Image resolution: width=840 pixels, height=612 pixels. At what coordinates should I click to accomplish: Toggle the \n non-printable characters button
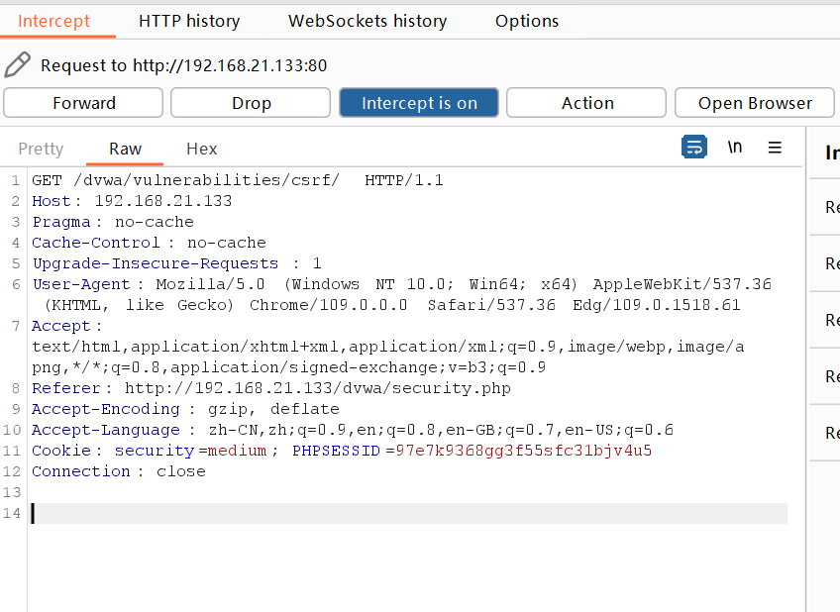(735, 148)
